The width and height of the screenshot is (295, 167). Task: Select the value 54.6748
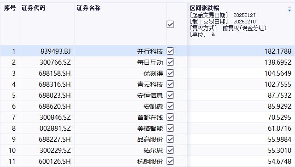[x=279, y=161]
